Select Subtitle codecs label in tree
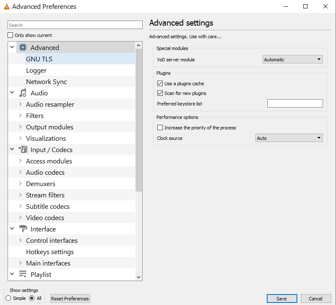The width and height of the screenshot is (336, 305). tap(48, 206)
